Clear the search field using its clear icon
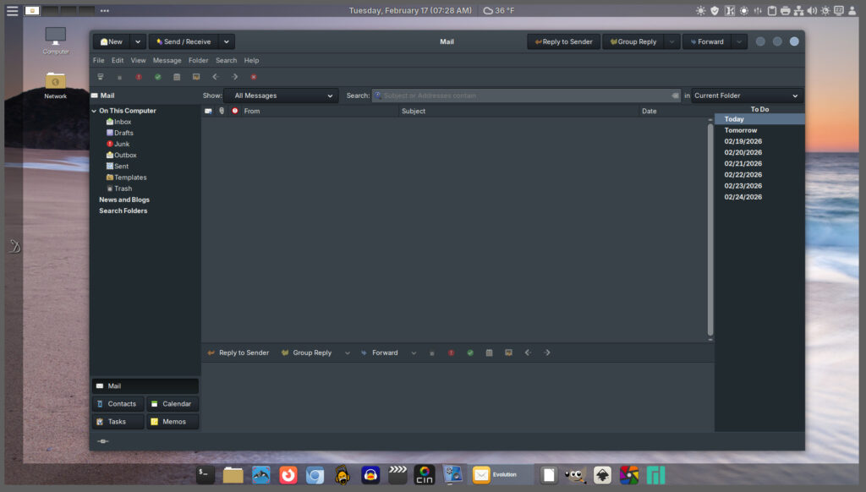 [675, 96]
